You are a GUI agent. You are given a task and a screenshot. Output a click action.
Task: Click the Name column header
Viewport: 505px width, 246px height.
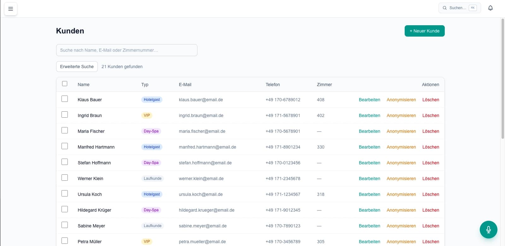(x=84, y=85)
